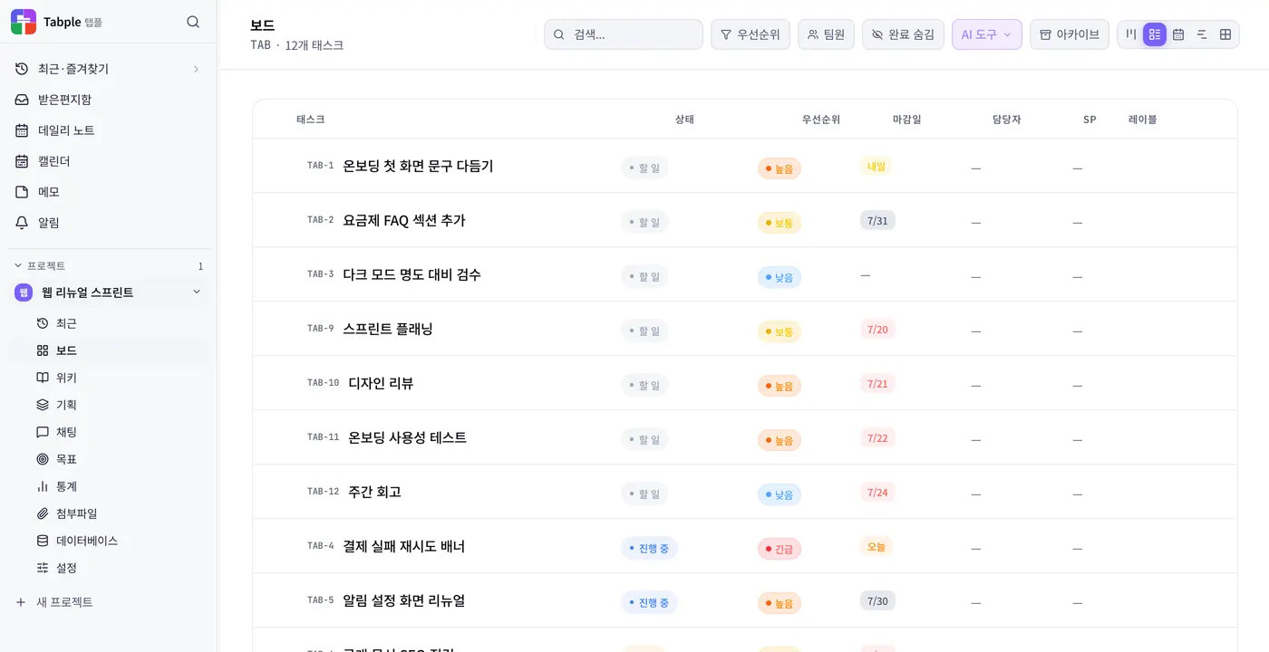Switch to the kanban column view icon
Viewport: 1269px width, 652px height.
click(x=1131, y=34)
